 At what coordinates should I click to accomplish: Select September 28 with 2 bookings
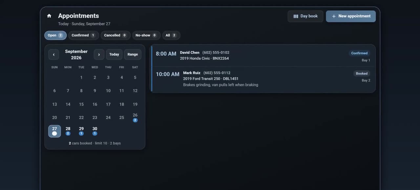[x=68, y=131]
